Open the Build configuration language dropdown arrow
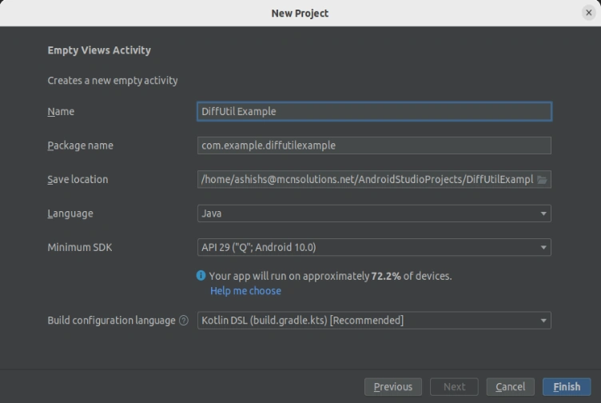601x403 pixels. [x=543, y=321]
